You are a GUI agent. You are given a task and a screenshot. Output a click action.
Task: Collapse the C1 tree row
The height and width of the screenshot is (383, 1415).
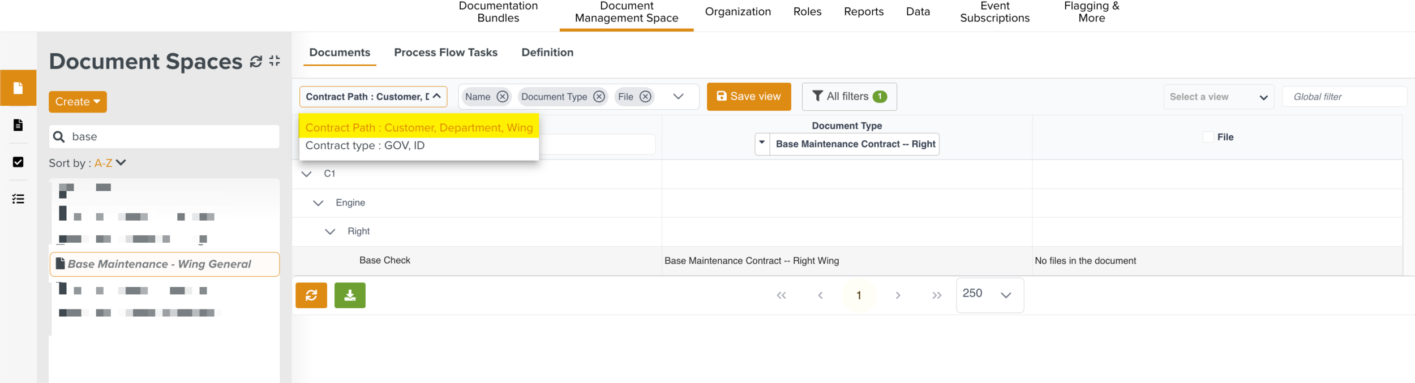pyautogui.click(x=307, y=174)
